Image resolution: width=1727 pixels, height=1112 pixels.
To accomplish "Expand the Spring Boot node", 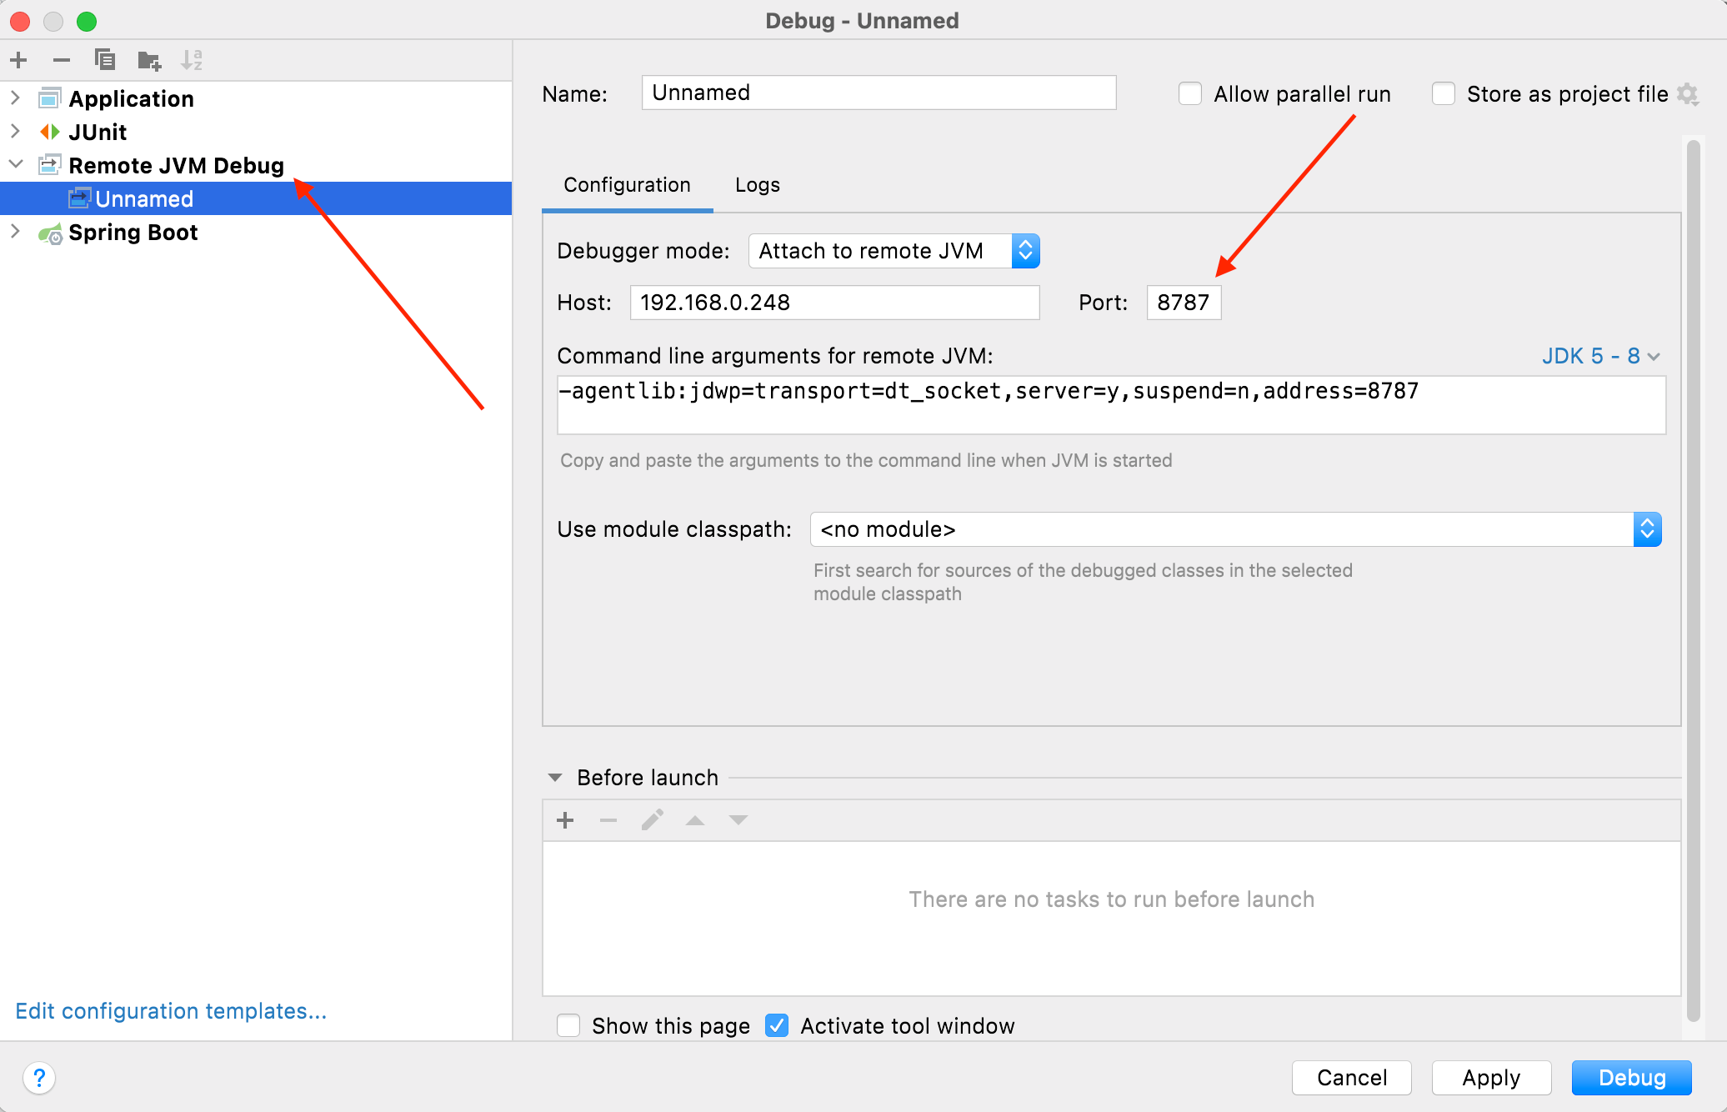I will pyautogui.click(x=15, y=232).
